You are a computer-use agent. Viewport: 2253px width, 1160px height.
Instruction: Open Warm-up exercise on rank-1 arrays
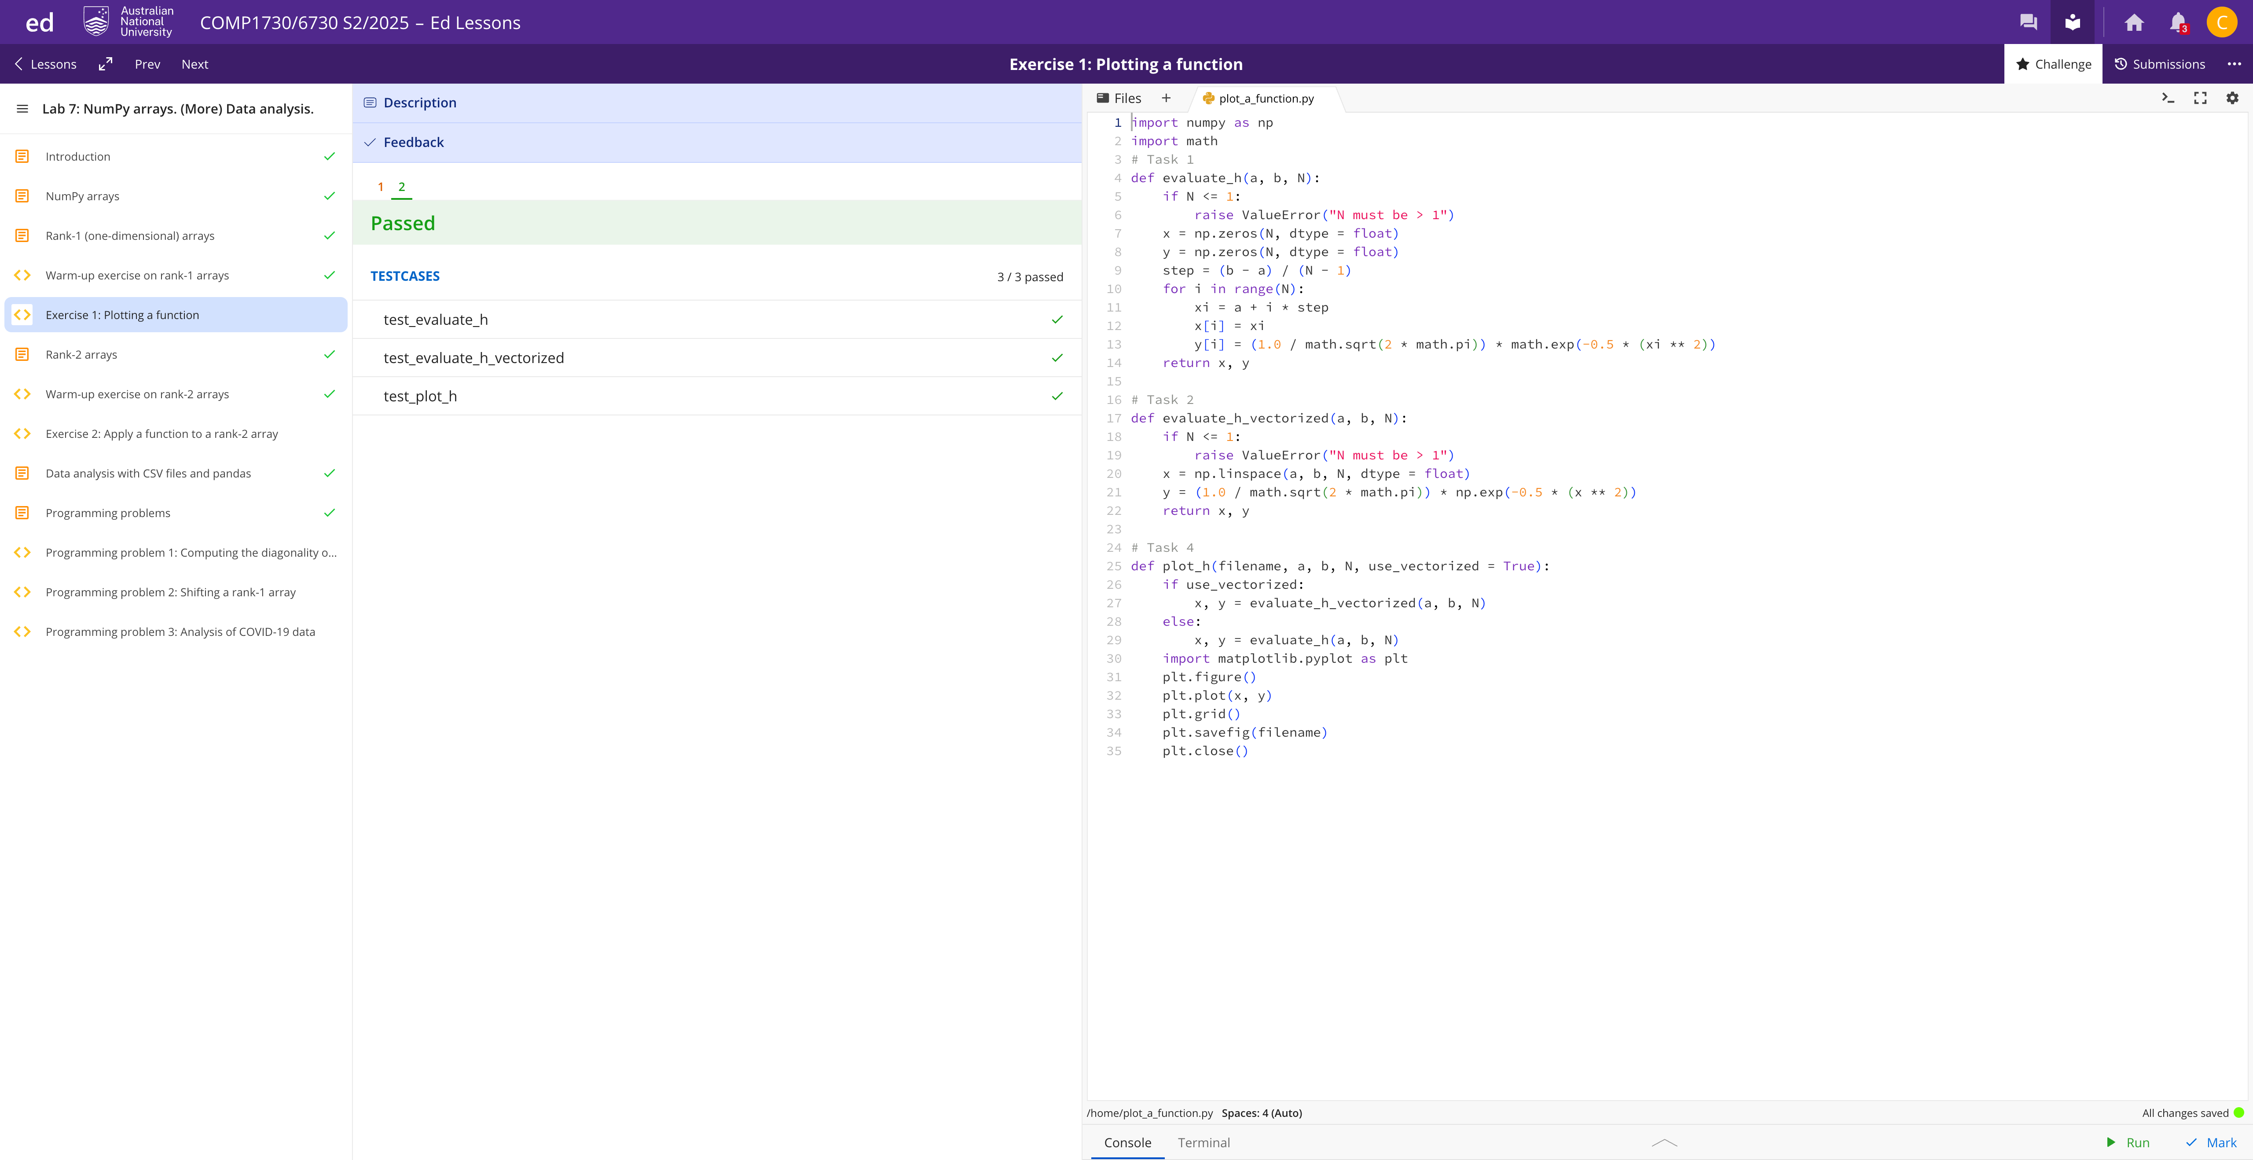click(x=176, y=275)
